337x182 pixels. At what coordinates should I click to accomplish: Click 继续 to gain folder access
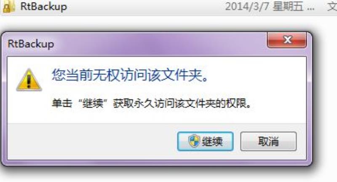205,141
